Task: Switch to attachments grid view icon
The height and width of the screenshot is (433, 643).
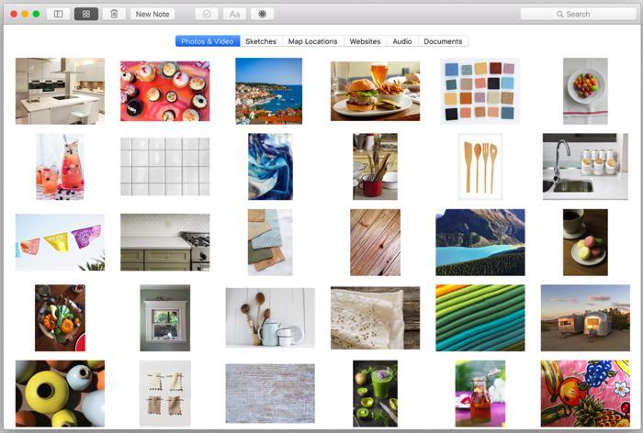Action: [x=86, y=14]
